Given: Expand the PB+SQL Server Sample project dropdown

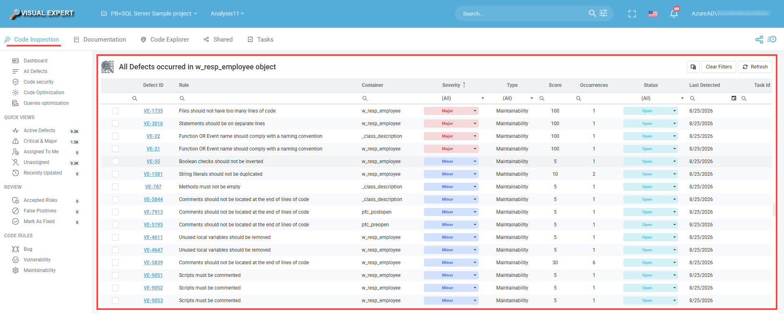Looking at the screenshot, I should click(x=149, y=13).
